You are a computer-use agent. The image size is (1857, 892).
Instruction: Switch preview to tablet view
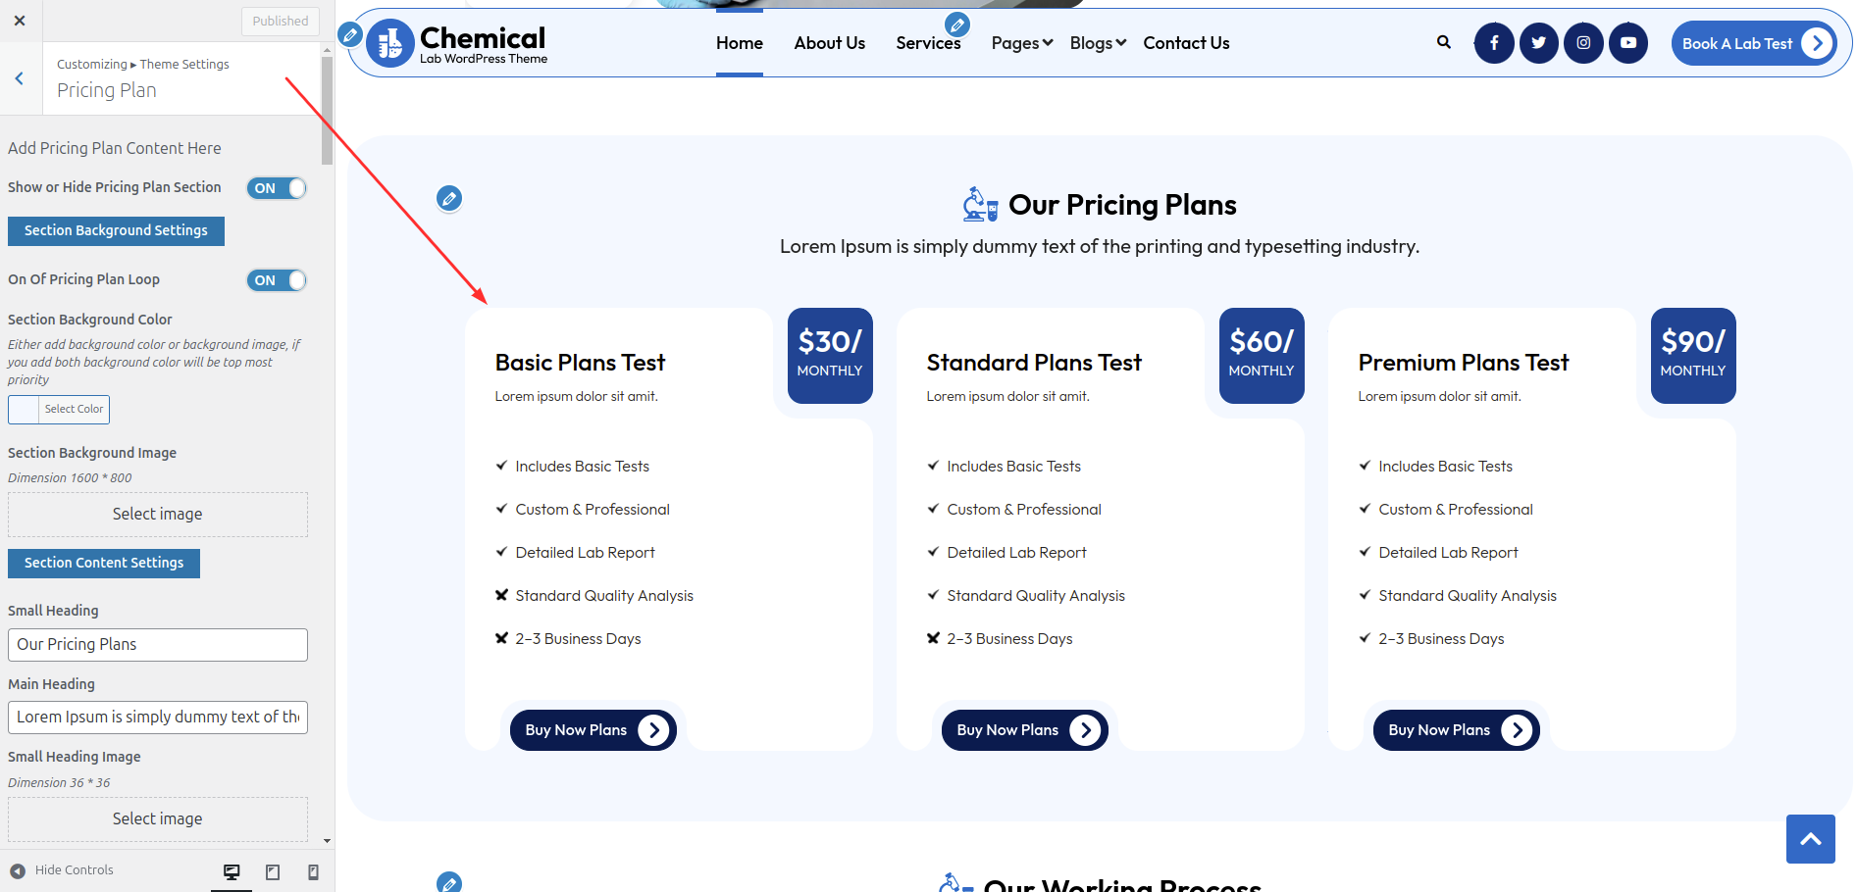pyautogui.click(x=273, y=870)
